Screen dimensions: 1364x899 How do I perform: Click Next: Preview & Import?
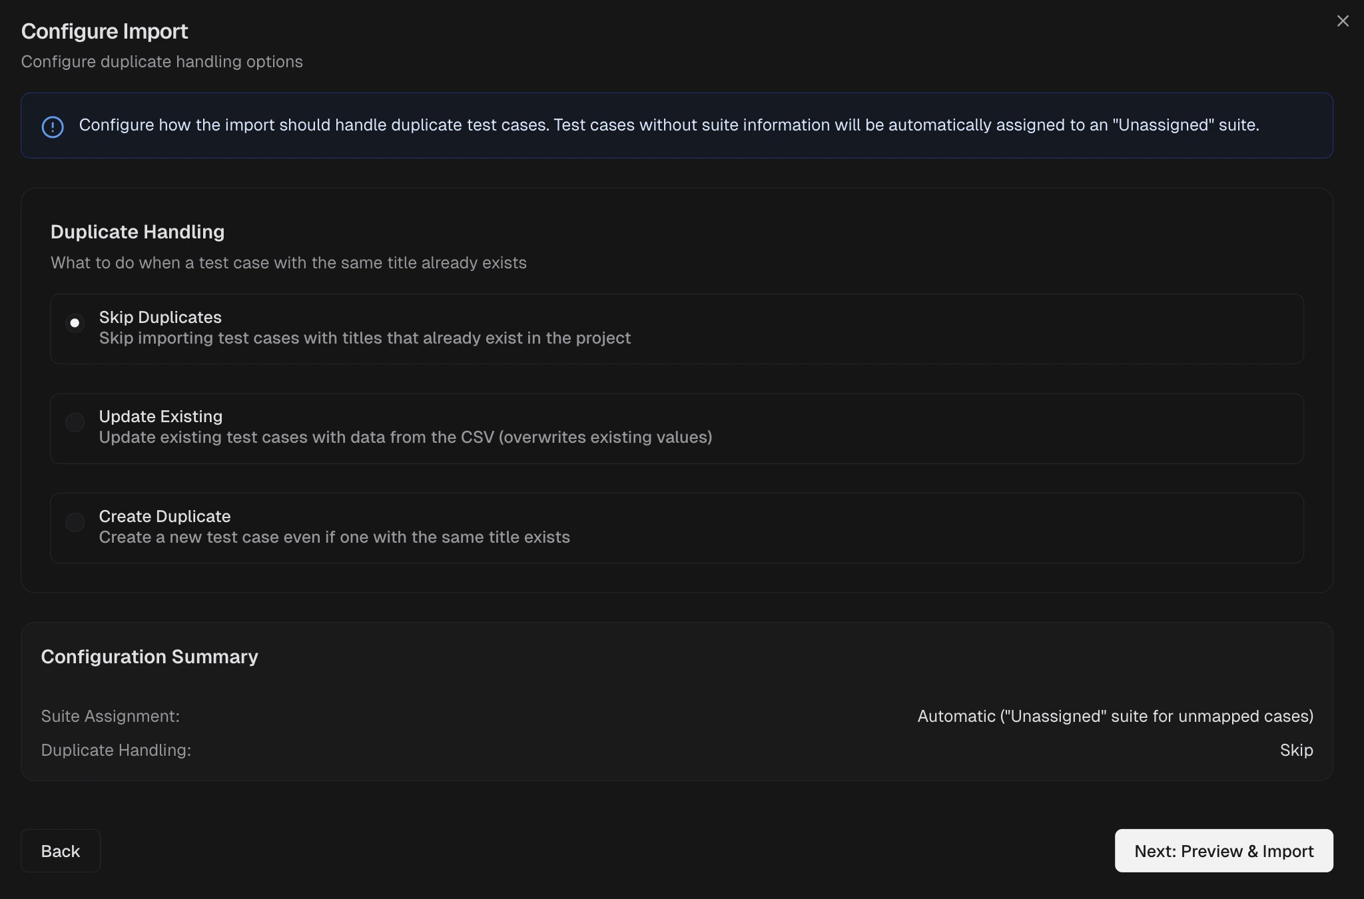click(x=1223, y=850)
